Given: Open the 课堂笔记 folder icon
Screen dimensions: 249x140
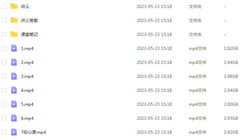Looking at the screenshot, I should [14, 34].
